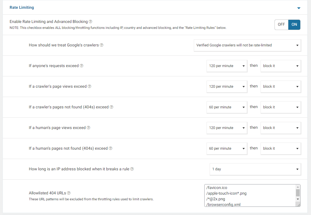The height and width of the screenshot is (215, 311).
Task: Change crawler's page views rate dropdown
Action: tap(227, 87)
